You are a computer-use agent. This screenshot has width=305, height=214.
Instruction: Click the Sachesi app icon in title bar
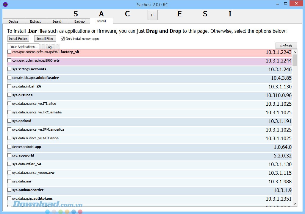point(5,4)
